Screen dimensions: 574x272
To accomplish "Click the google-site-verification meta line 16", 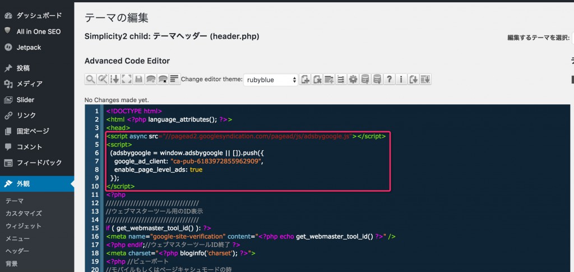I will pyautogui.click(x=251, y=237).
